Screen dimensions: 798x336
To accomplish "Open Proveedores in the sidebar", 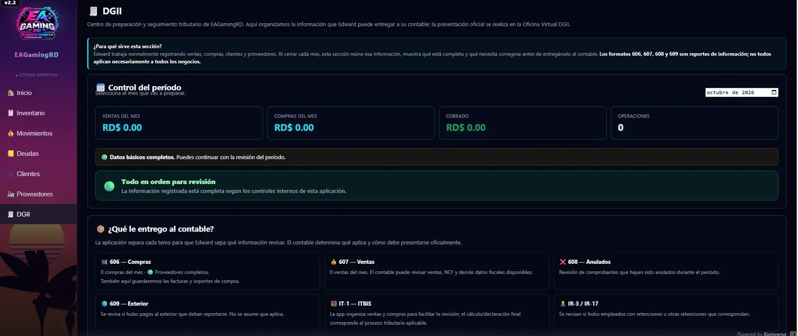I will pyautogui.click(x=38, y=194).
